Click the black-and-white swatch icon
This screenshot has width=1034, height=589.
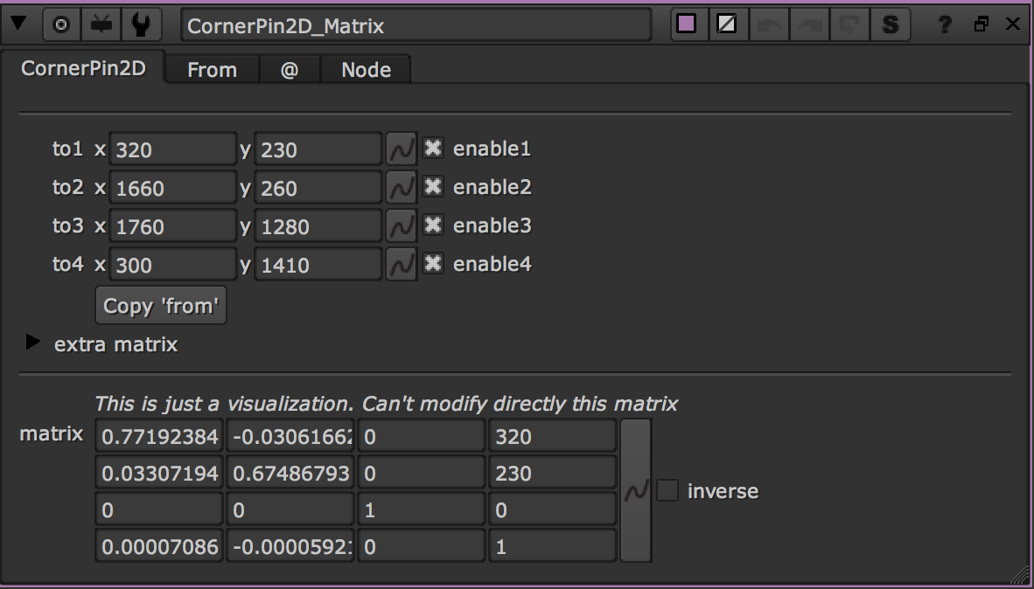point(728,24)
